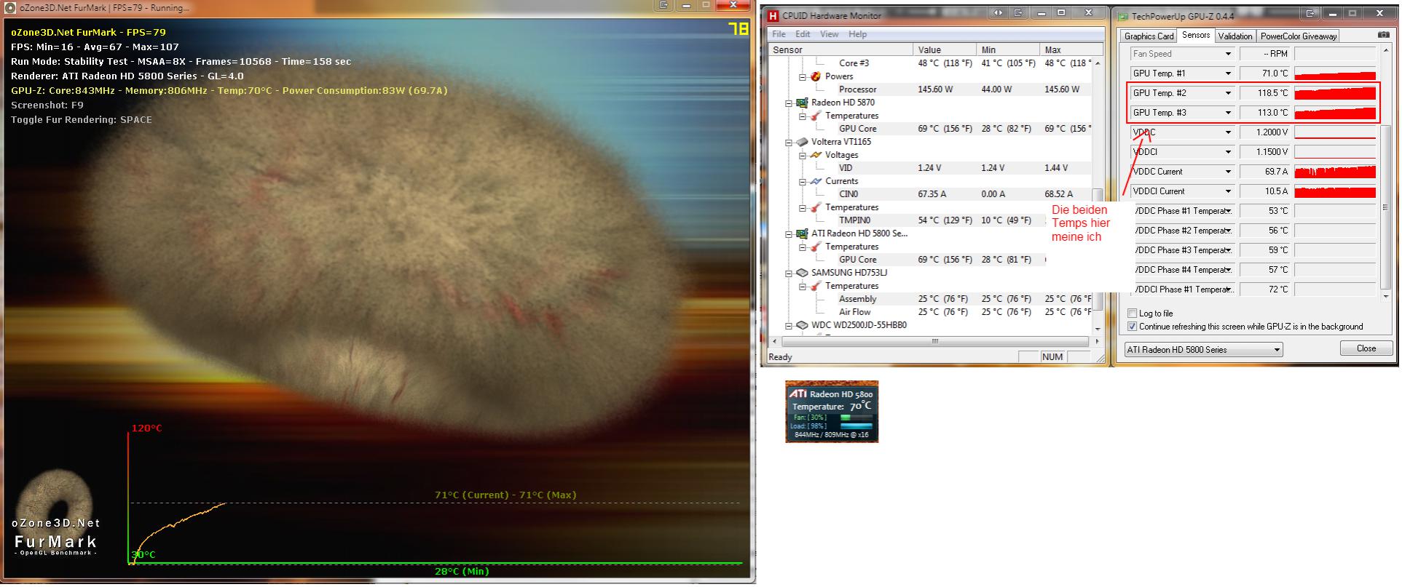This screenshot has width=1402, height=587.
Task: Open the Help menu in Hardware Monitor
Action: 857,34
